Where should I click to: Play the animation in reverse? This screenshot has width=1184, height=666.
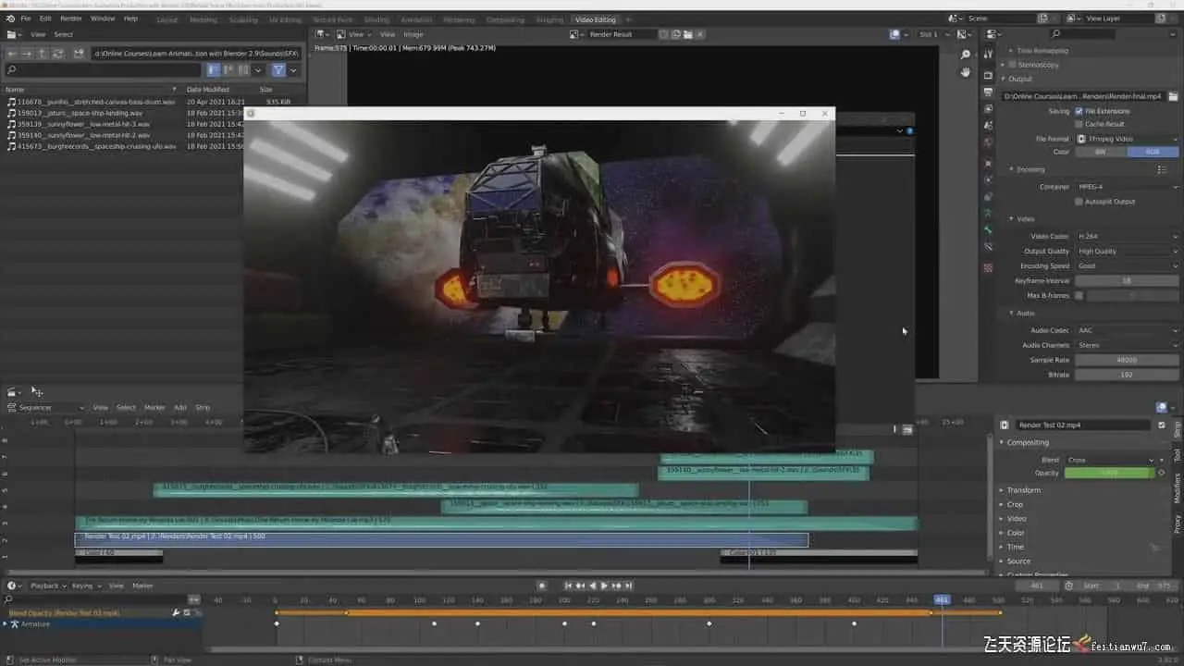592,586
